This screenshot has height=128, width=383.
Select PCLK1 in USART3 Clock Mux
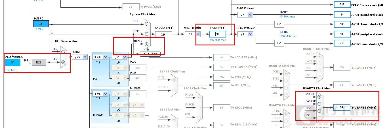point(319,97)
